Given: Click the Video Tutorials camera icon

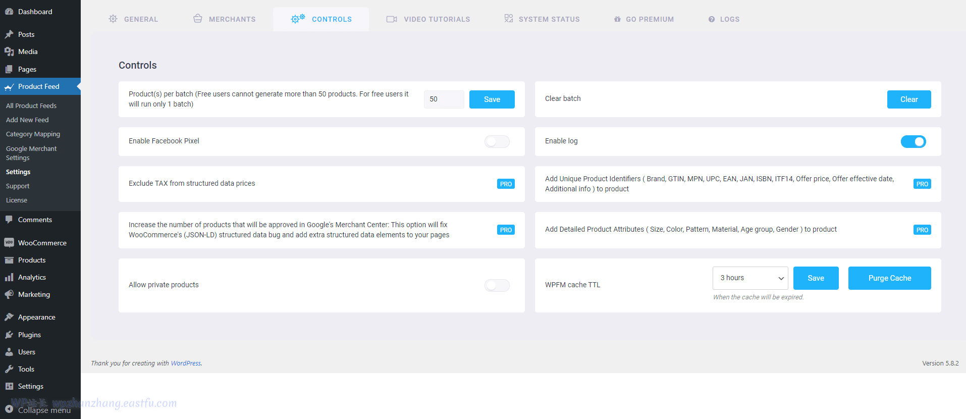Looking at the screenshot, I should coord(392,19).
